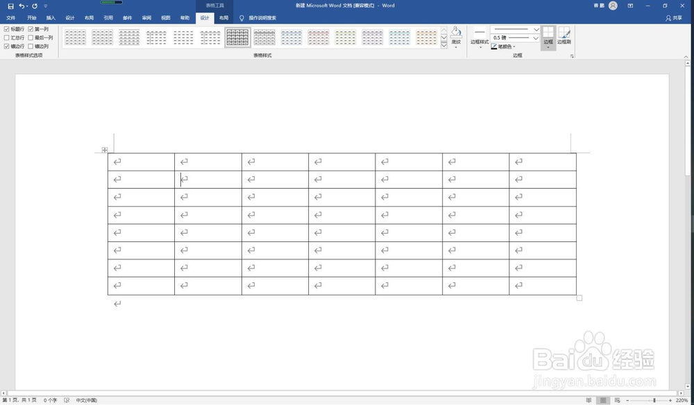
Task: Open the user account avatar
Action: 613,6
